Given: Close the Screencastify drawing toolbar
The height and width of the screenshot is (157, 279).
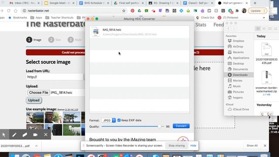Looking at the screenshot, I should click(x=46, y=135).
